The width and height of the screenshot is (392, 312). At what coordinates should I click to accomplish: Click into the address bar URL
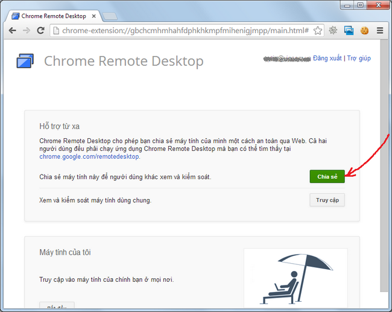tap(181, 30)
